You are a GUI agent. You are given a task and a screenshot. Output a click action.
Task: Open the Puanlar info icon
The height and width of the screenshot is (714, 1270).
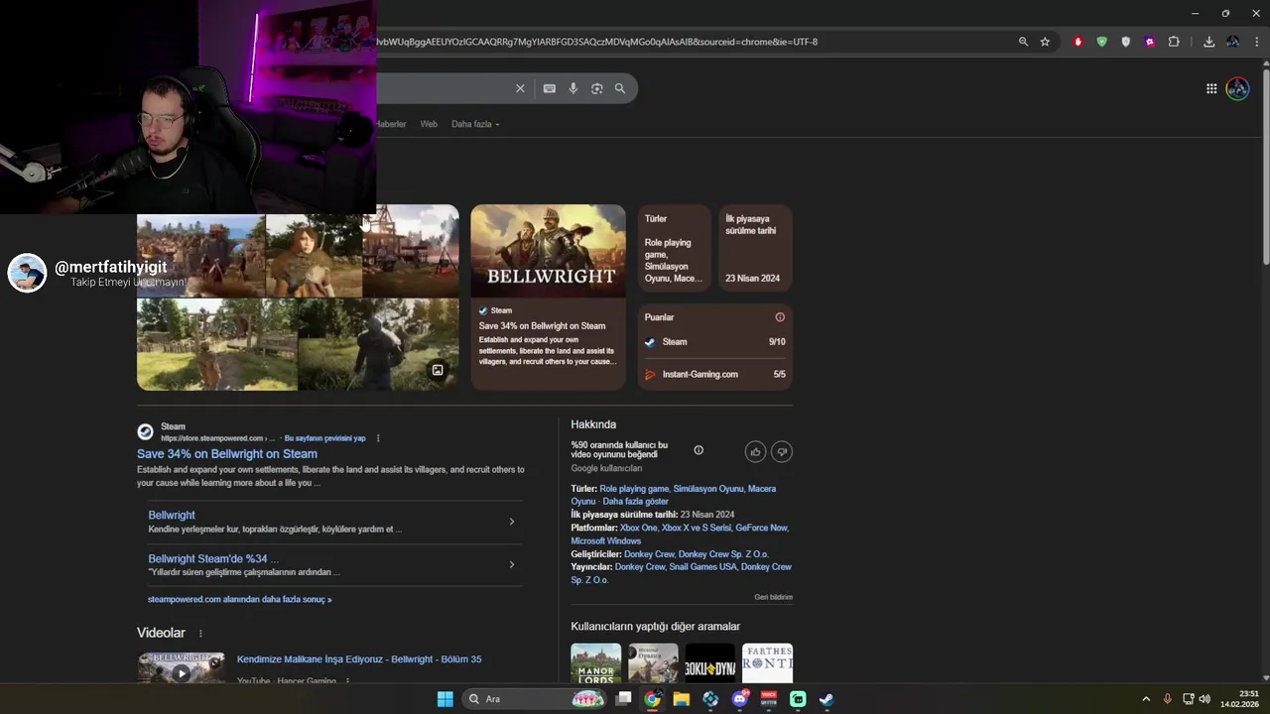point(780,317)
